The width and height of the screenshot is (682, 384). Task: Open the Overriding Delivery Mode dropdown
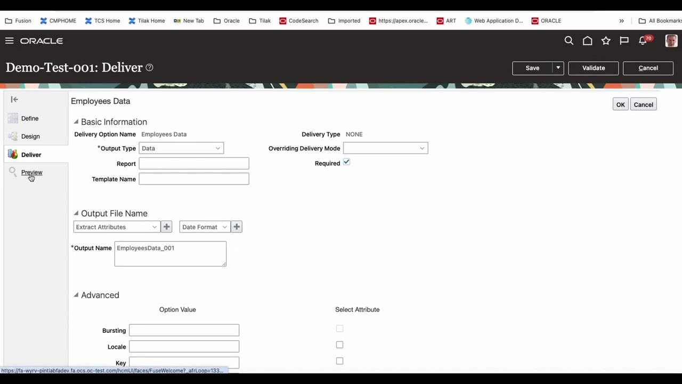pos(385,148)
